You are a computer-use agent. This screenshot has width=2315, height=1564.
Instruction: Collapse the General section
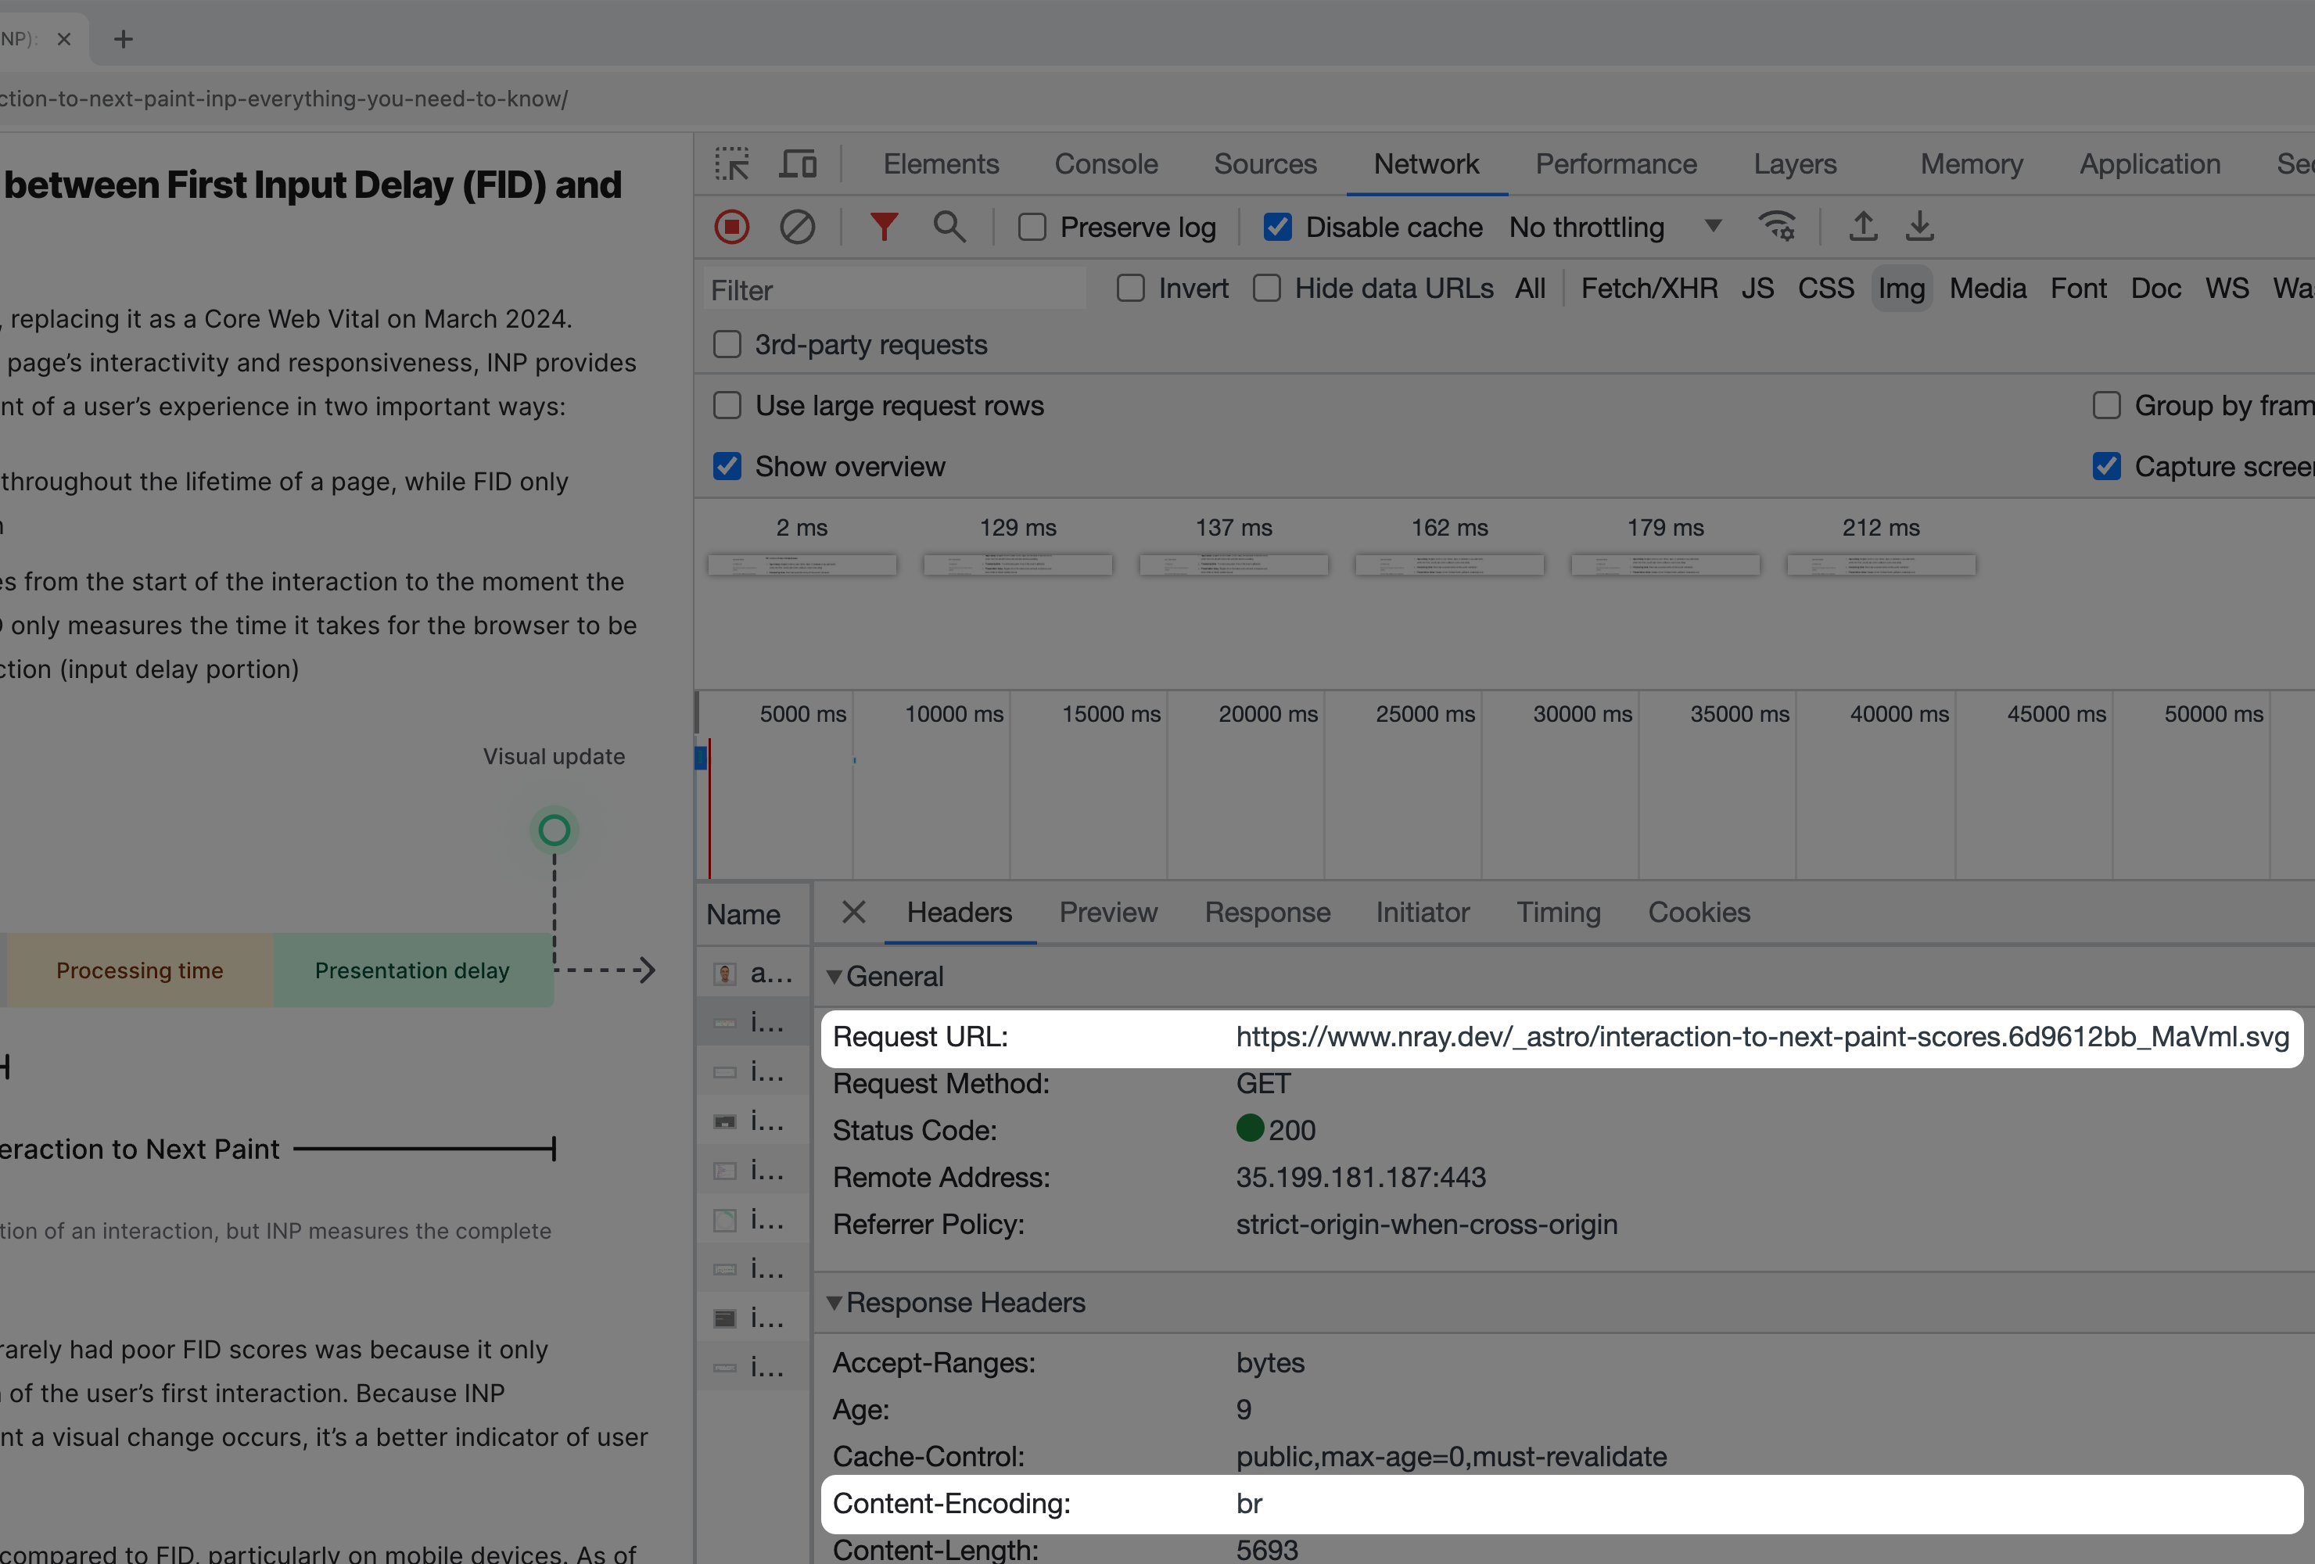click(834, 976)
